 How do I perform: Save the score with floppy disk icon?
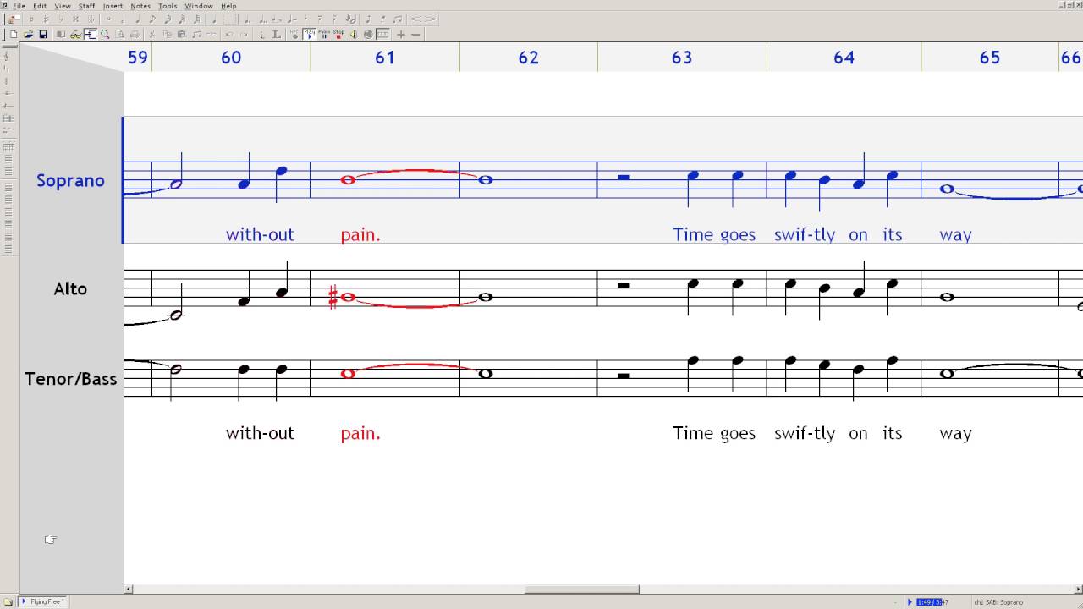pyautogui.click(x=43, y=35)
